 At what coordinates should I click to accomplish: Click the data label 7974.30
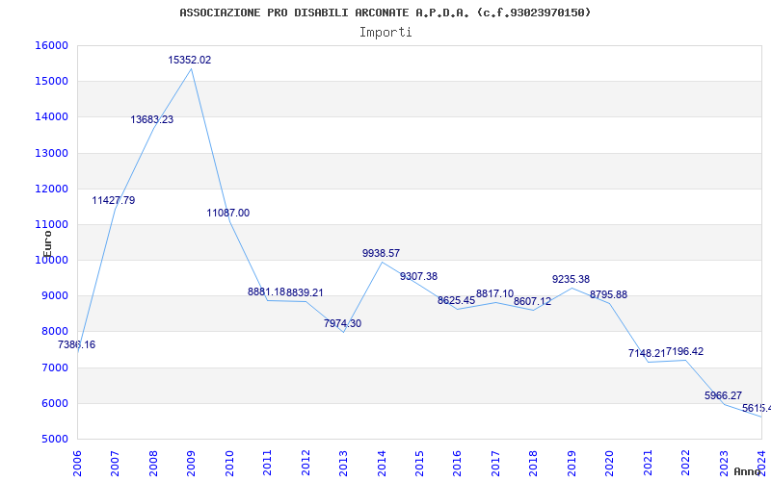343,324
